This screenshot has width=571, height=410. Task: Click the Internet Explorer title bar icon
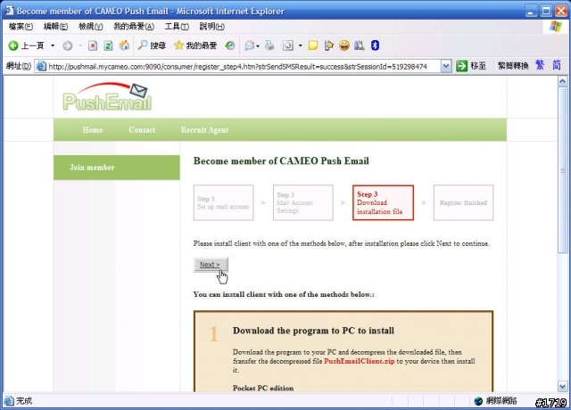9,11
